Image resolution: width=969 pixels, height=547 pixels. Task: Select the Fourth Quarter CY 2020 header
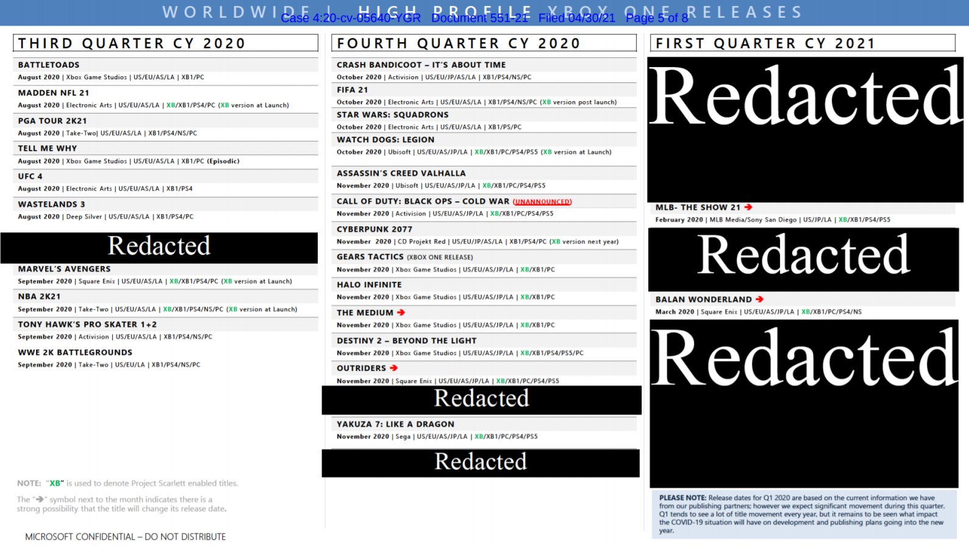484,43
